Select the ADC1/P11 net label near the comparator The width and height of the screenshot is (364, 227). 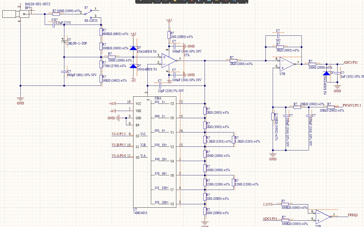[x=270, y=219]
